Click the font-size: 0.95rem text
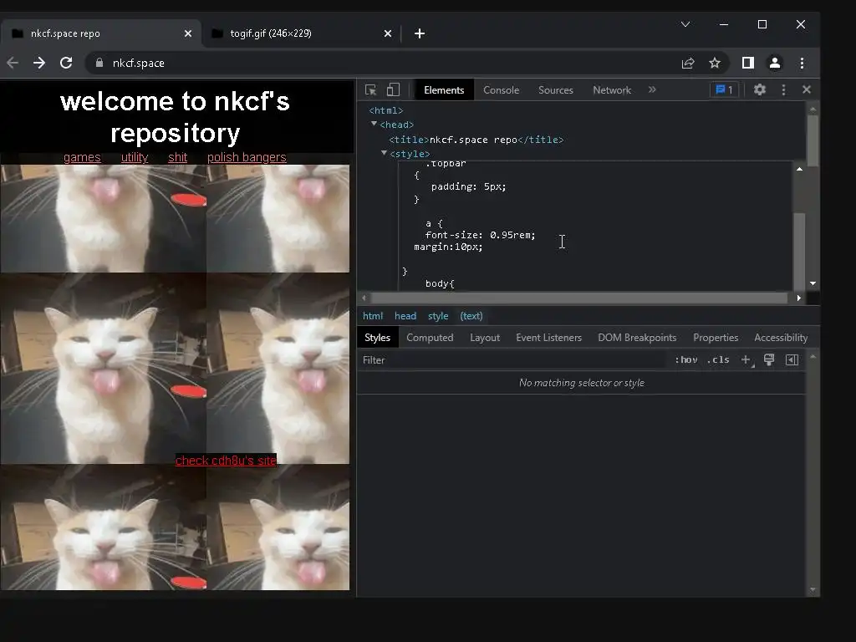Image resolution: width=856 pixels, height=642 pixels. coord(481,235)
